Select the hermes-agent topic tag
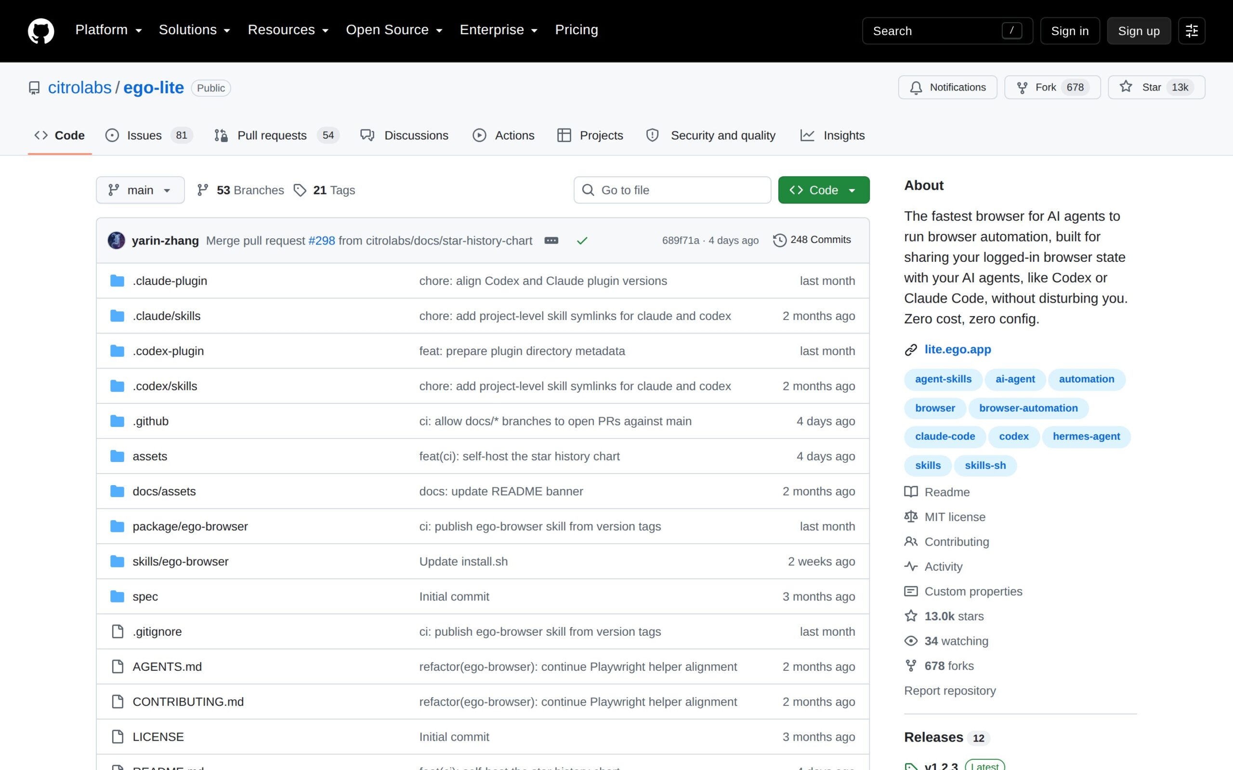This screenshot has height=770, width=1233. tap(1086, 436)
